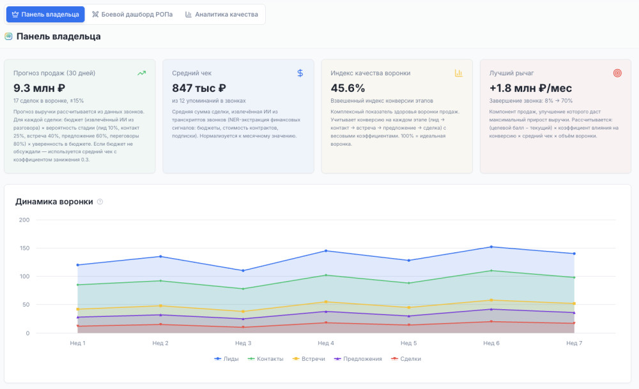Click the dollar sign icon in average check card
This screenshot has width=639, height=389.
[x=300, y=73]
